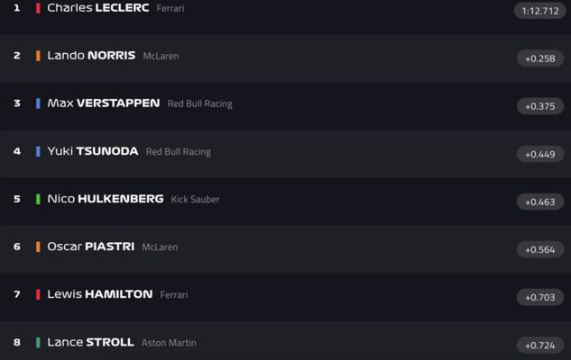Open Lewis HAMILTON driver name
571x360 pixels.
pyautogui.click(x=100, y=294)
